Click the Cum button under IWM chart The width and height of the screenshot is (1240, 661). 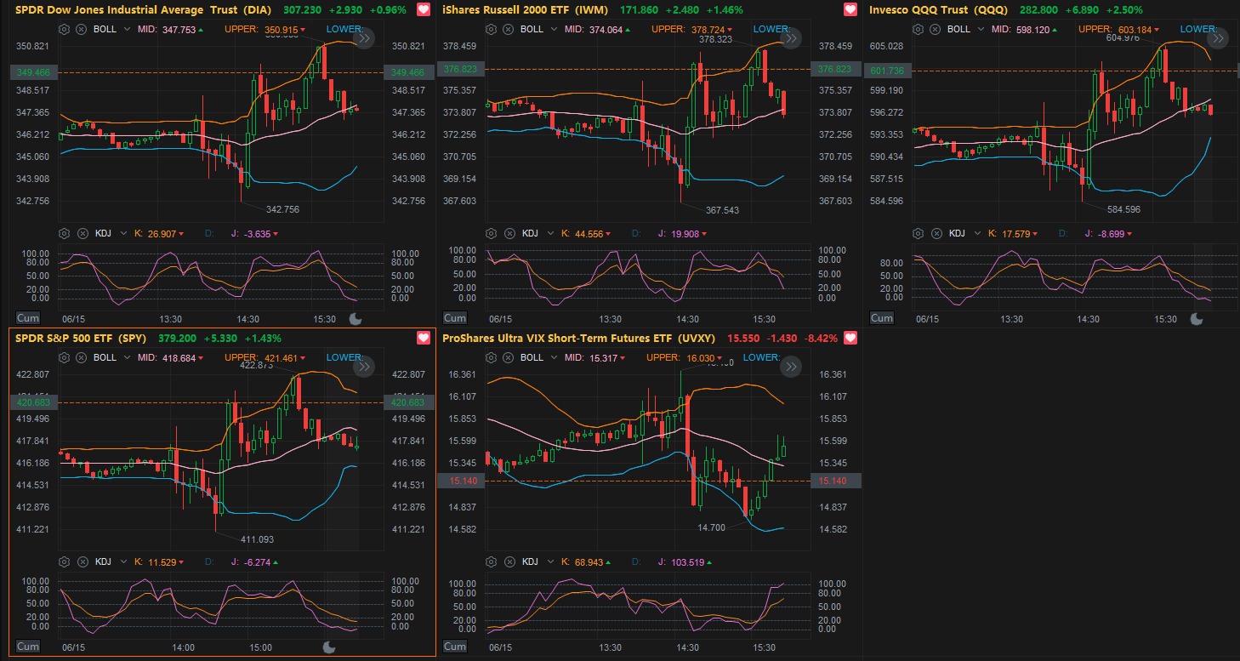[454, 318]
